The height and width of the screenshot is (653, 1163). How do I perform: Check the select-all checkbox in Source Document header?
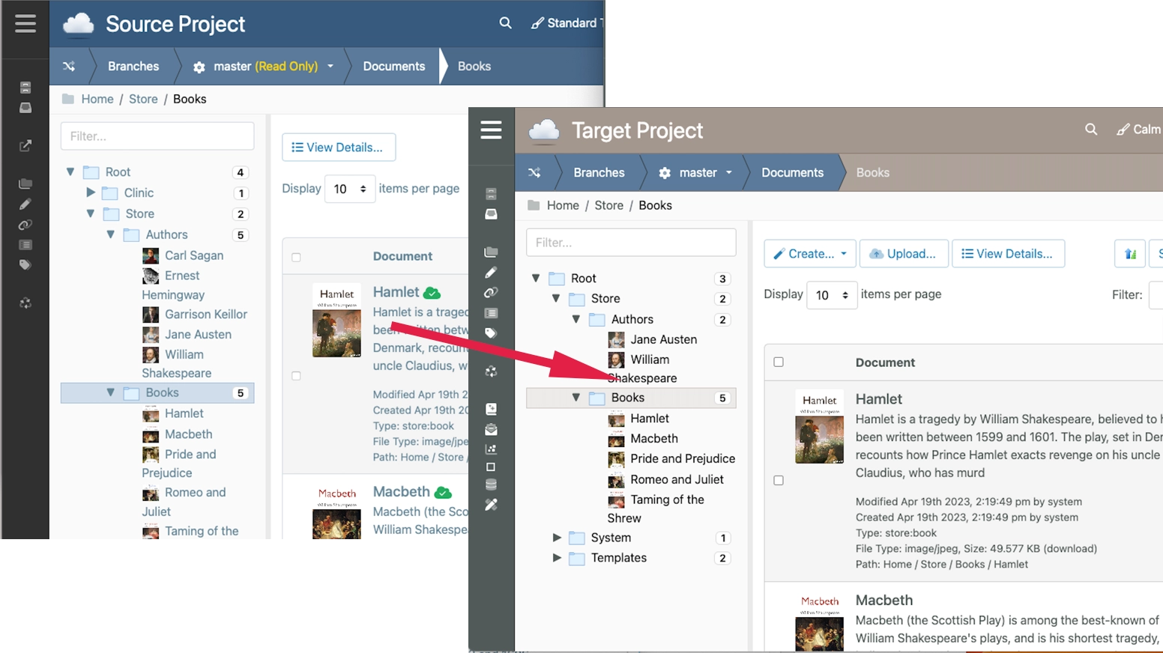click(x=296, y=257)
